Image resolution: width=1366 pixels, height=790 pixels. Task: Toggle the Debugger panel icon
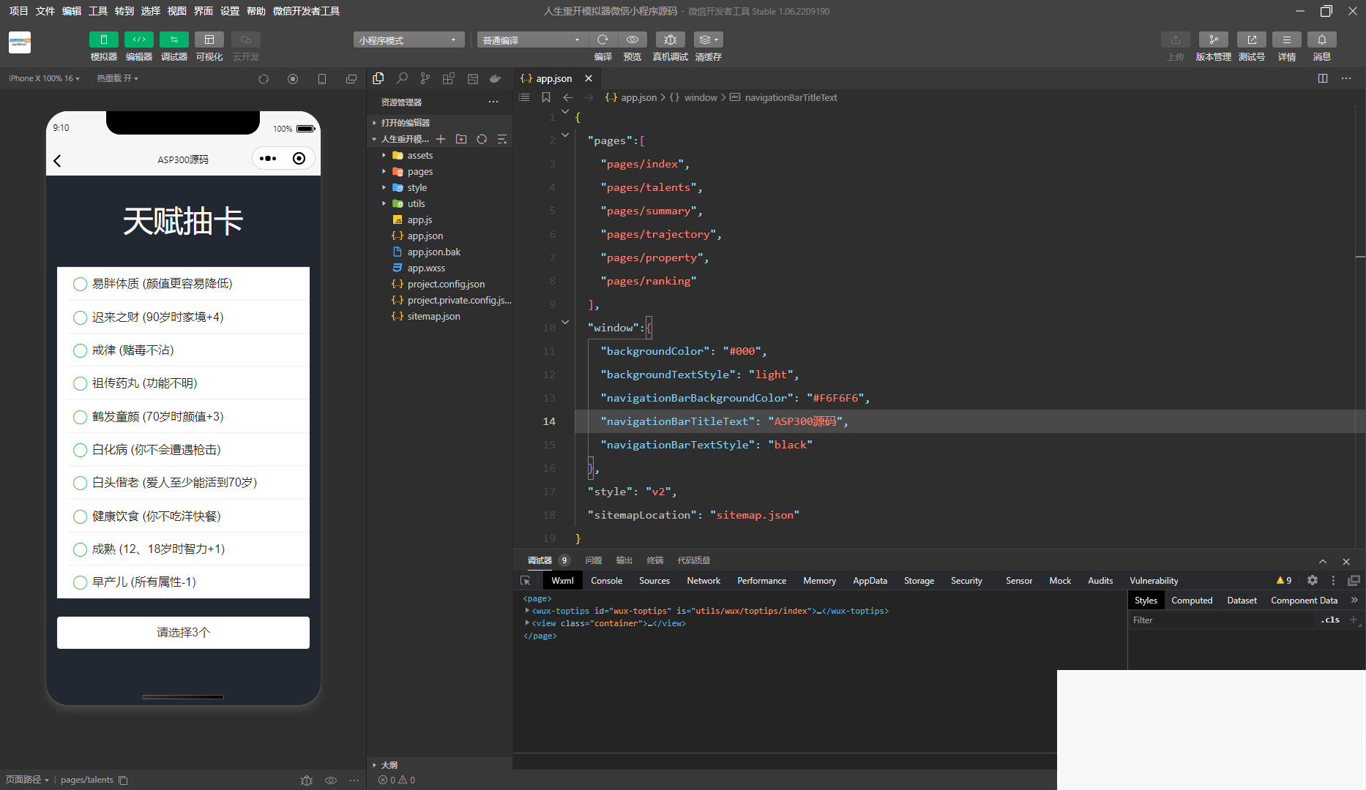(x=173, y=39)
